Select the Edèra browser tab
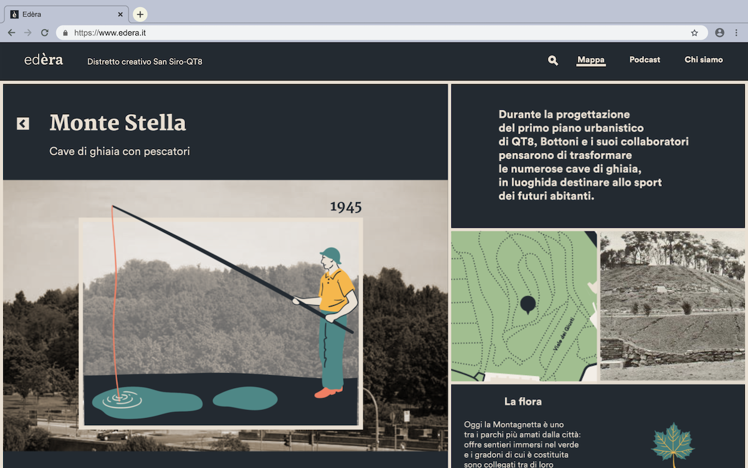Image resolution: width=748 pixels, height=468 pixels. [65, 14]
